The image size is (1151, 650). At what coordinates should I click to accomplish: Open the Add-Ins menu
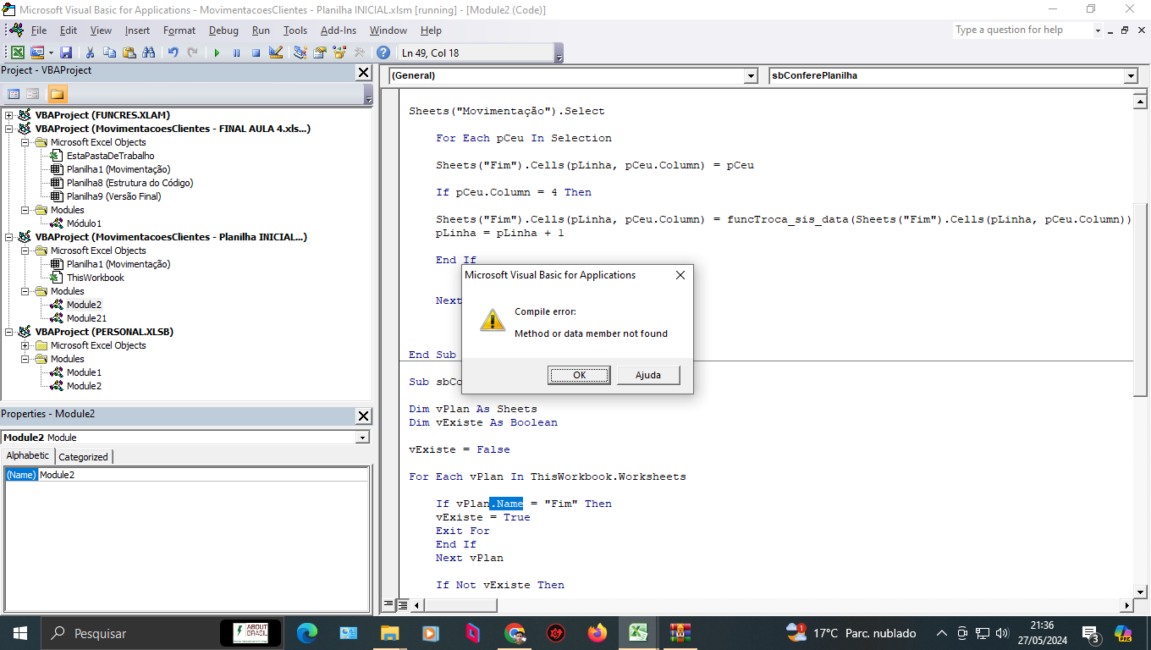coord(338,30)
